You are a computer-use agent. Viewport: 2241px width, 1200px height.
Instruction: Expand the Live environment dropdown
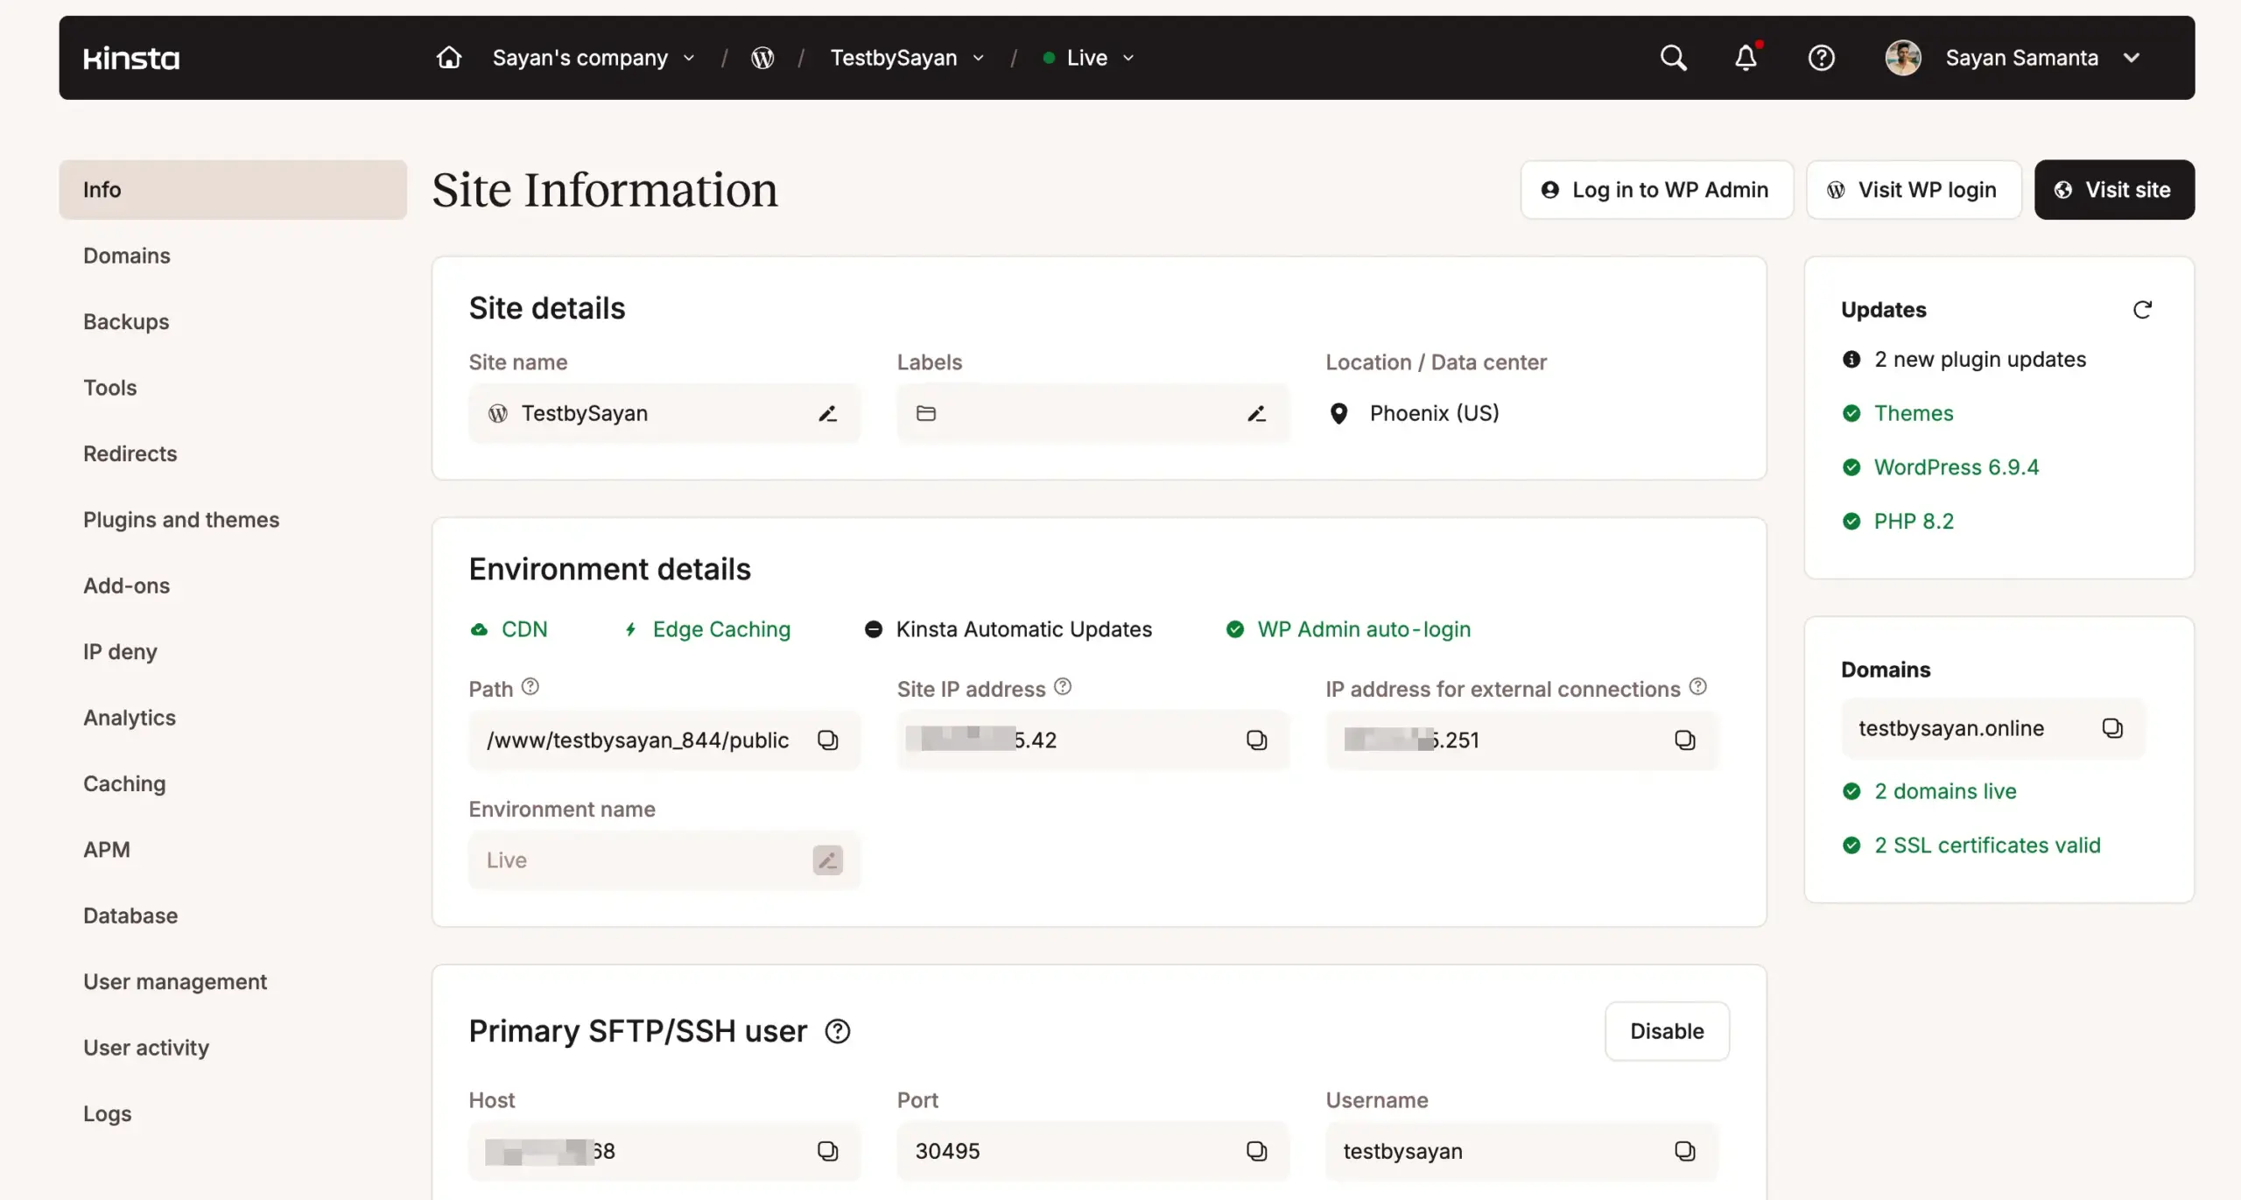pyautogui.click(x=1128, y=57)
